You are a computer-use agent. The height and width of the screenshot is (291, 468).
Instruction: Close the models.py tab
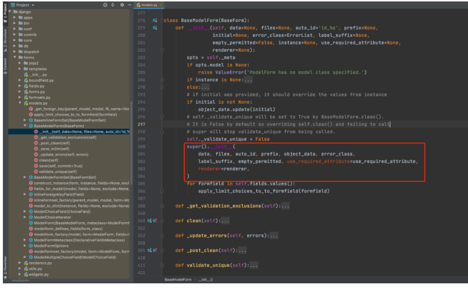(x=161, y=5)
